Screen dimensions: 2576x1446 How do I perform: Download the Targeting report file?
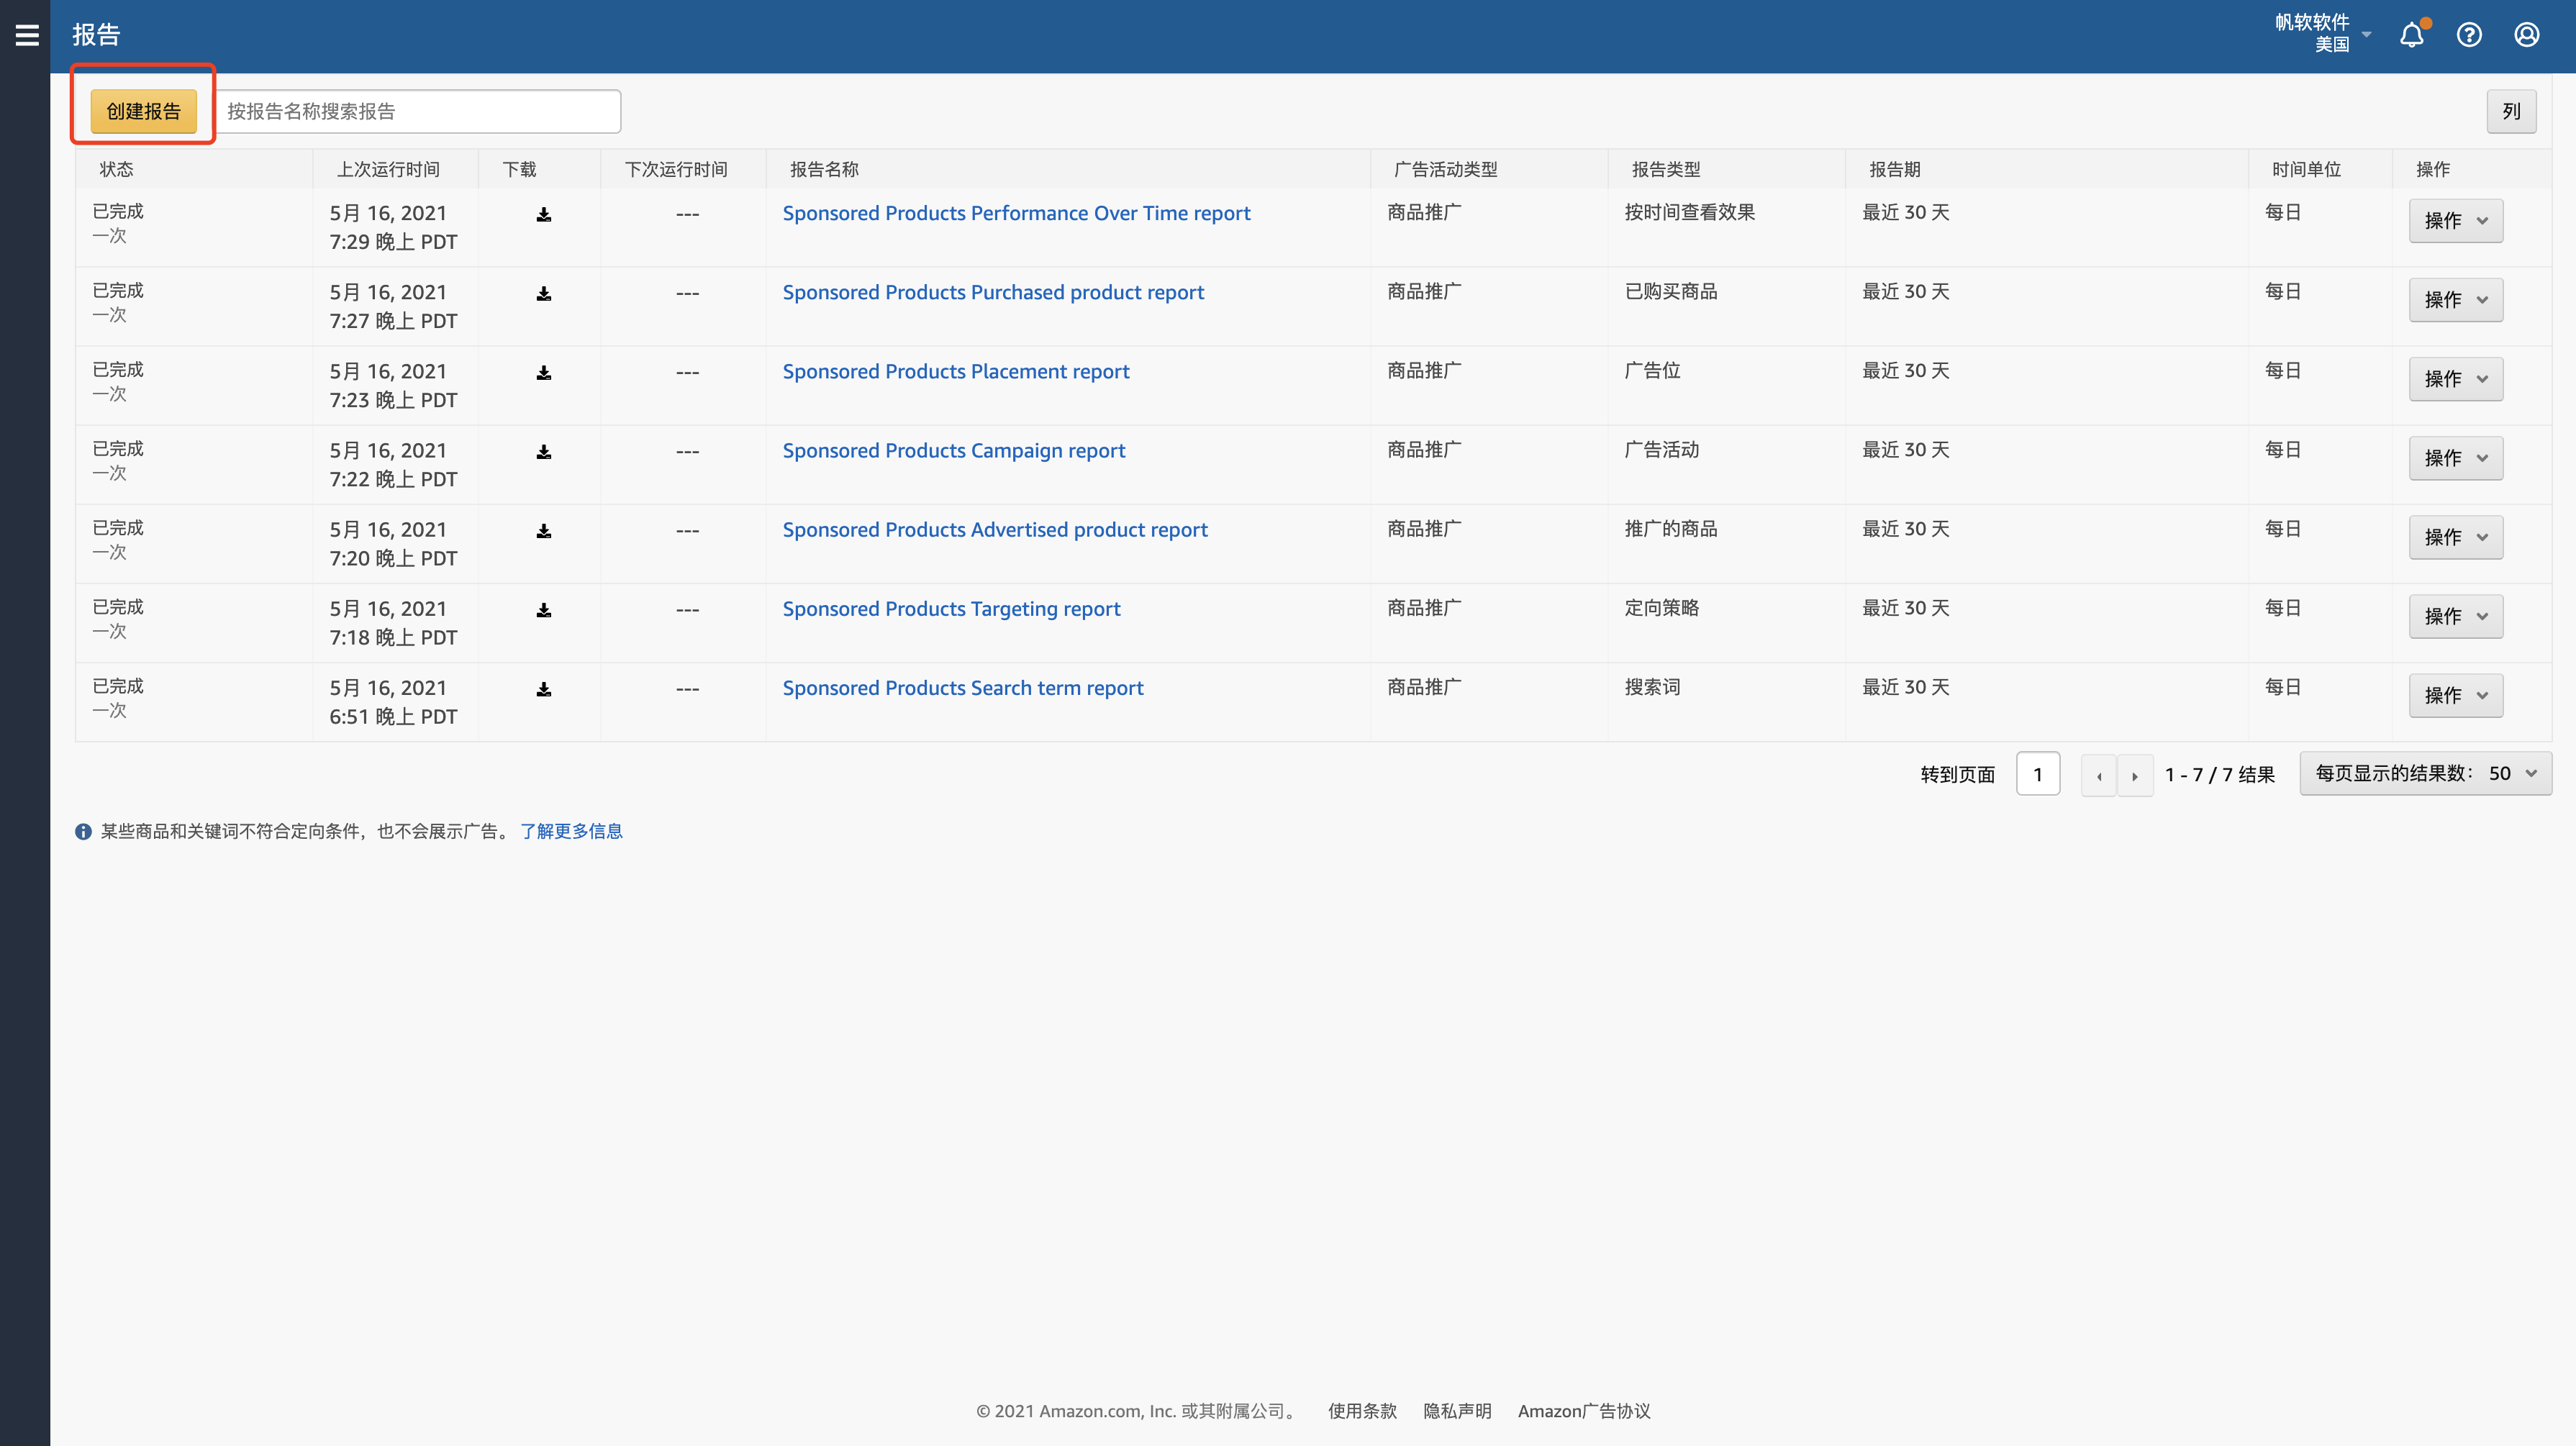tap(544, 610)
